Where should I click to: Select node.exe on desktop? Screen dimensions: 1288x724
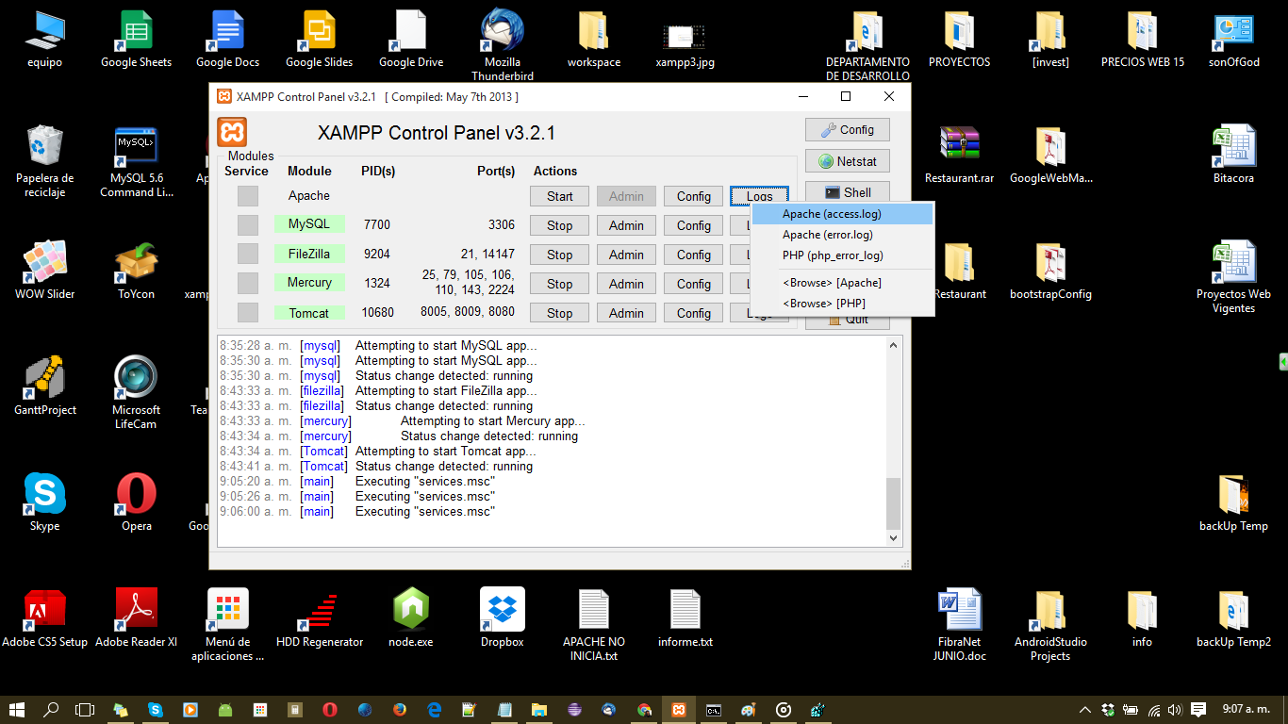411,619
